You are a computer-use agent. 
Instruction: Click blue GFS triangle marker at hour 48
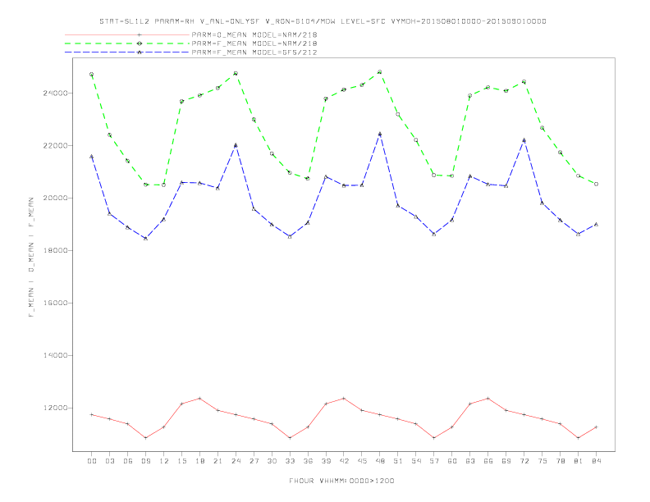point(380,134)
